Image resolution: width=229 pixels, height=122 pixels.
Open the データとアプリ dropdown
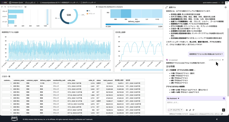coord(175,110)
